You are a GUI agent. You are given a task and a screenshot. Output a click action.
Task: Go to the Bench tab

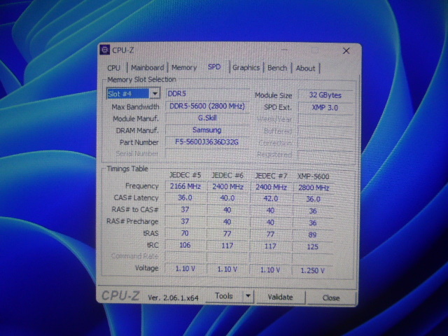click(277, 68)
